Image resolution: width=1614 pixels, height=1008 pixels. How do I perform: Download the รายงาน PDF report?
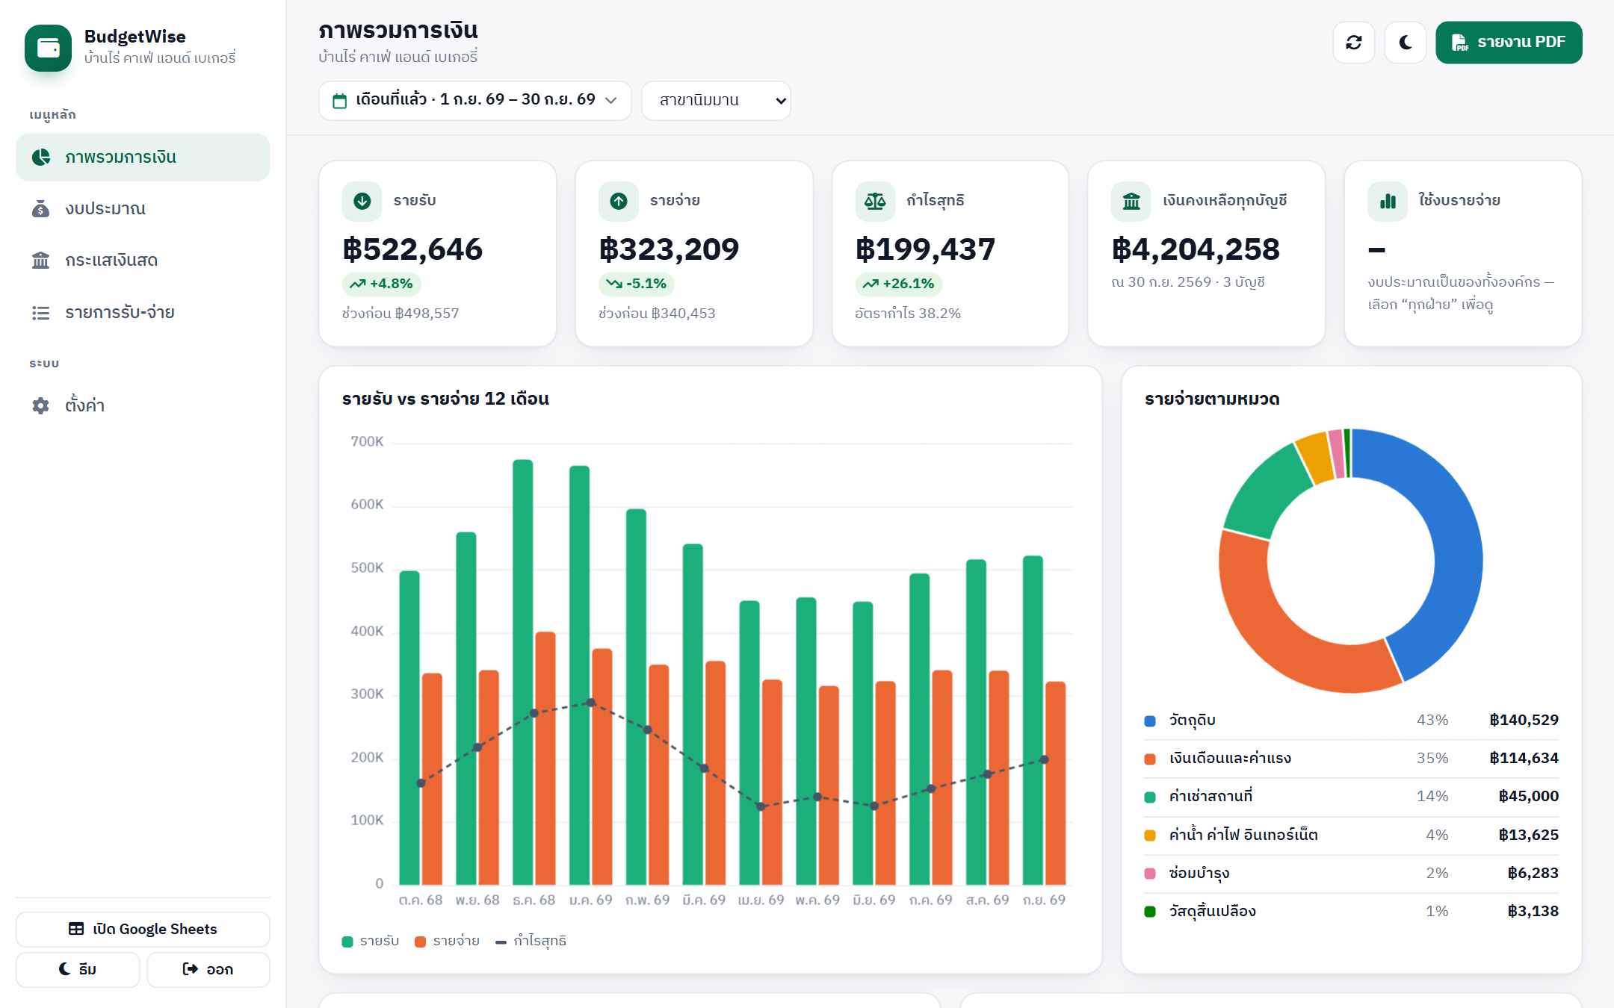pos(1508,43)
